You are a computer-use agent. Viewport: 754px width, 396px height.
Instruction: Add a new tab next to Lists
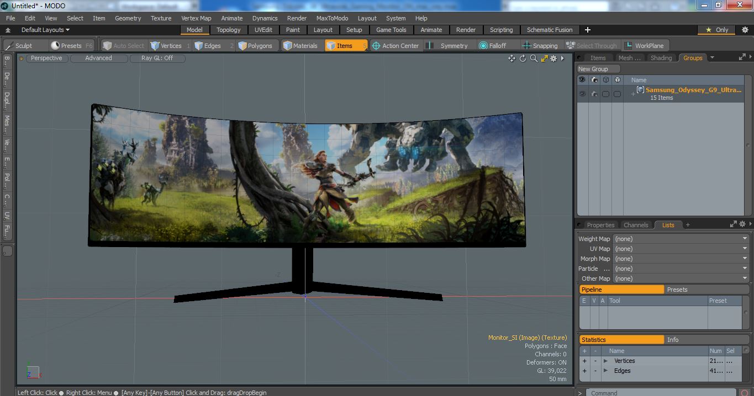point(688,225)
